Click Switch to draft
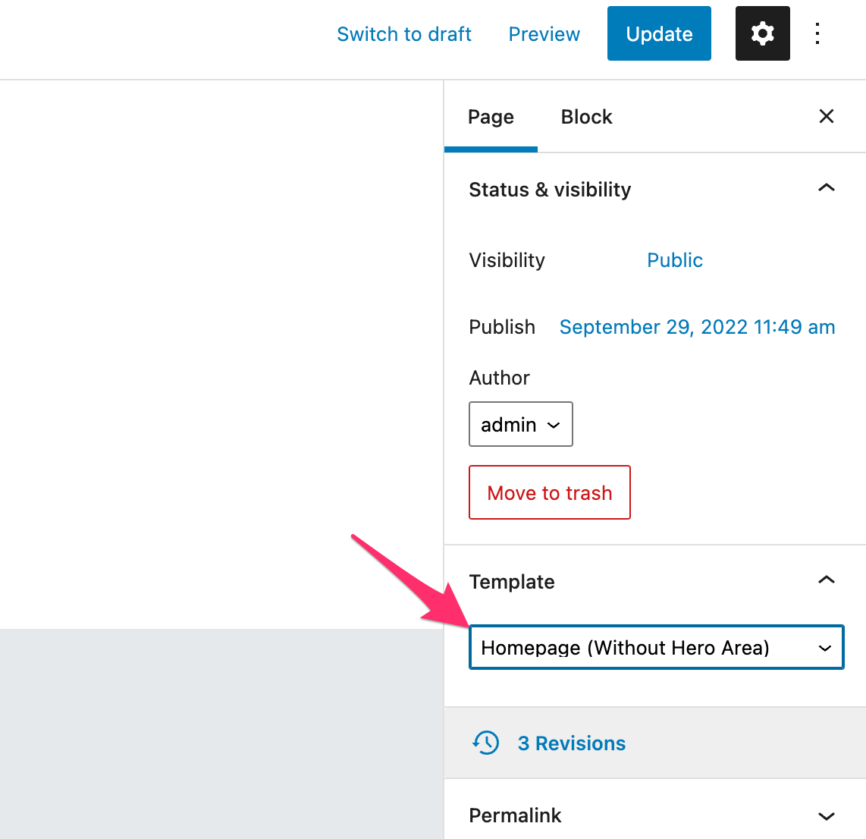The image size is (866, 839). [404, 34]
